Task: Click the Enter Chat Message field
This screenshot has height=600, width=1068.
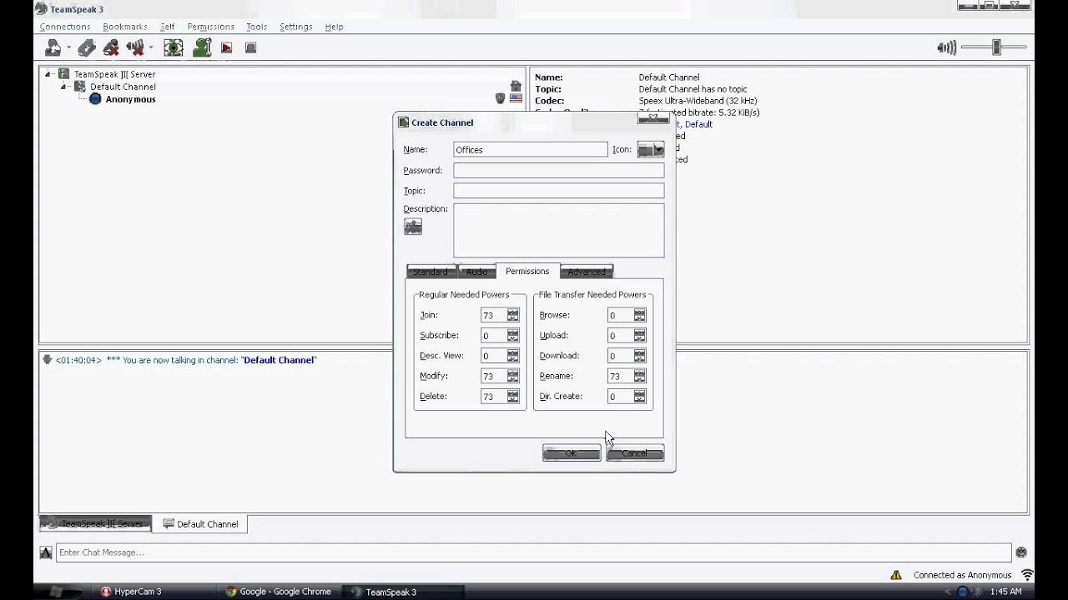Action: coord(534,552)
